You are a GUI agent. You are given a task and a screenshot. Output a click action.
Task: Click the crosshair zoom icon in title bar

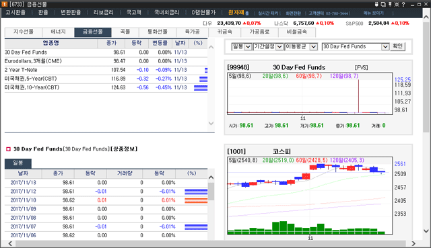(397, 5)
